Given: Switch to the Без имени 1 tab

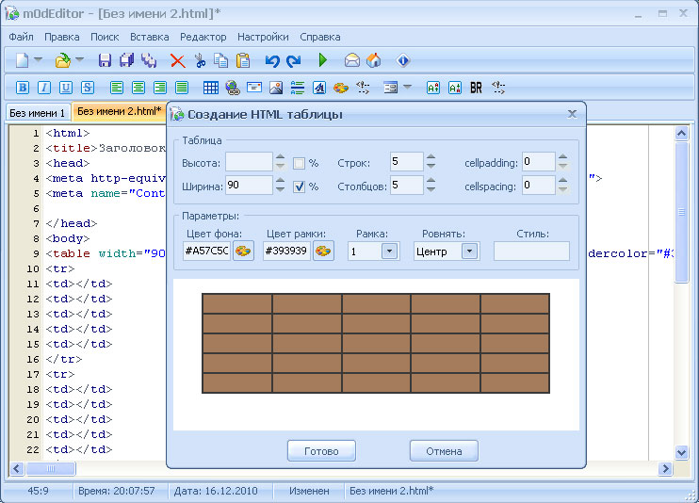Looking at the screenshot, I should [x=37, y=112].
